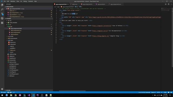Open the Explorer view in activity bar
Image resolution: width=173 pixels, height=97 pixels.
point(2,5)
